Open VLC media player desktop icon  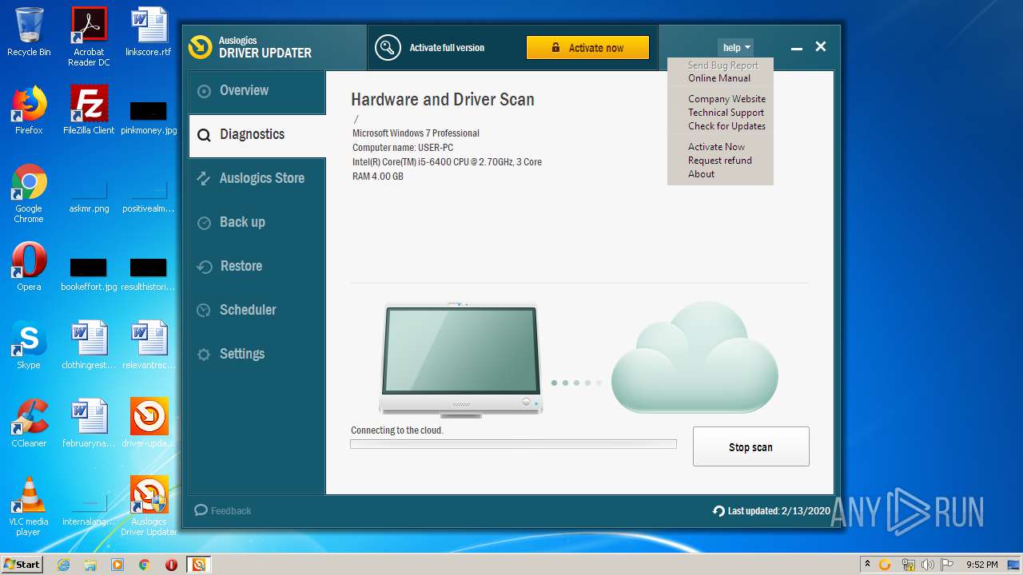29,506
